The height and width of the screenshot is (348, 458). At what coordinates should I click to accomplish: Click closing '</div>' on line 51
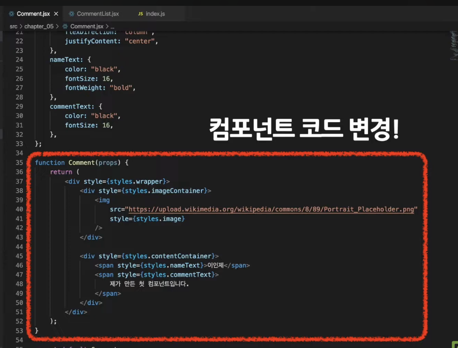click(76, 312)
